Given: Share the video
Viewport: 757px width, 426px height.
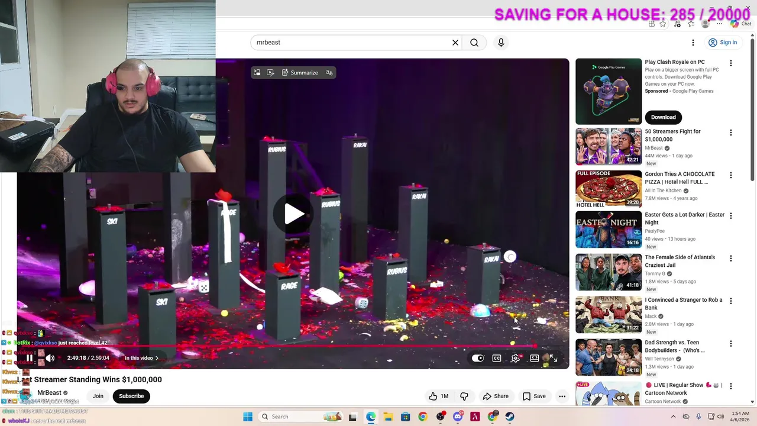Looking at the screenshot, I should 496,396.
